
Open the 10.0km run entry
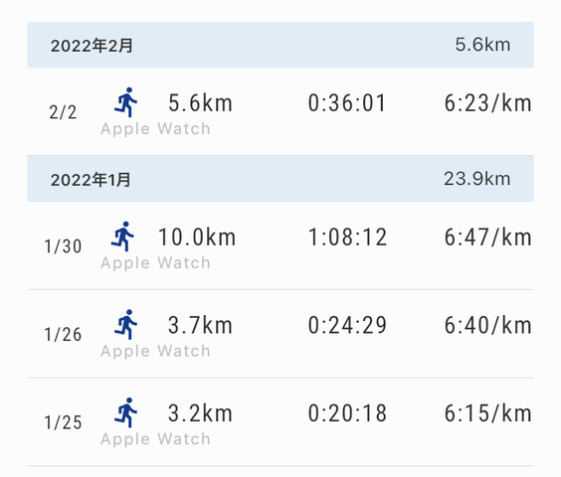280,245
